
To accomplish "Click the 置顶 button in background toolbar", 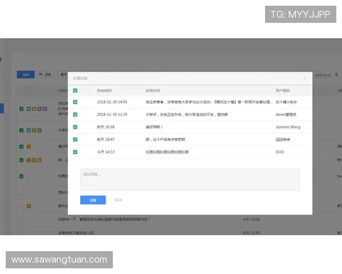I will 63,75.
